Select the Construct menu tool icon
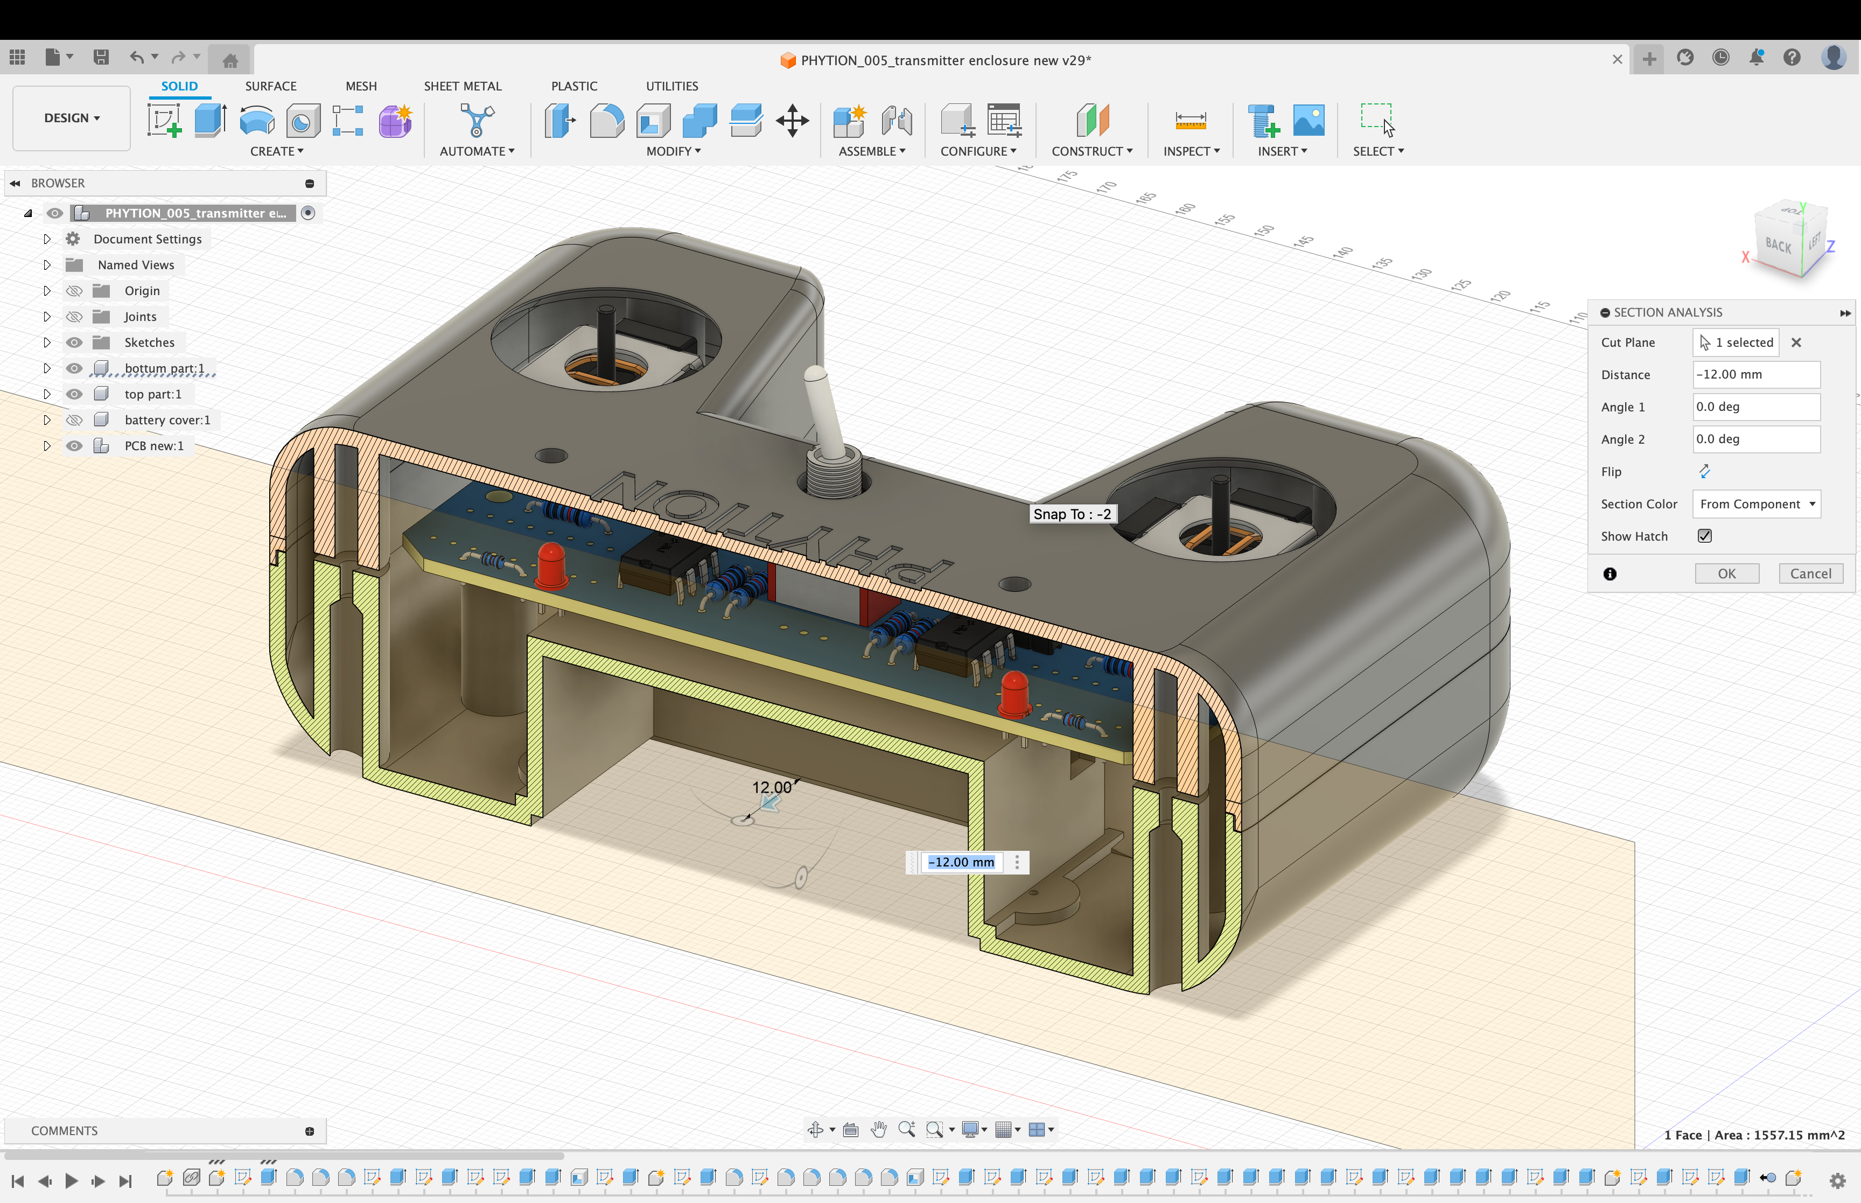The height and width of the screenshot is (1203, 1861). coord(1092,120)
